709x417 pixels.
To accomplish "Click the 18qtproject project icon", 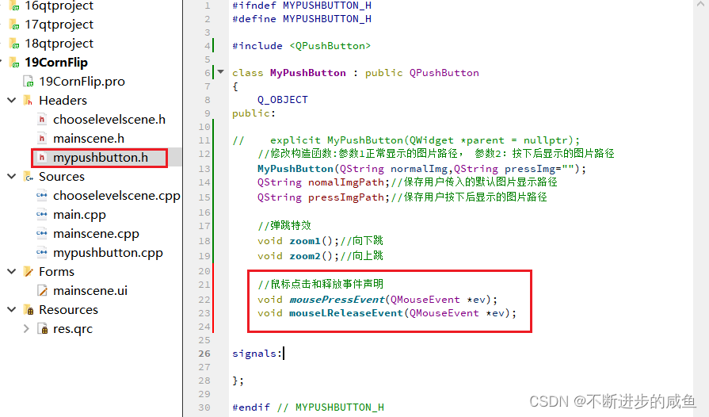I will click(15, 44).
